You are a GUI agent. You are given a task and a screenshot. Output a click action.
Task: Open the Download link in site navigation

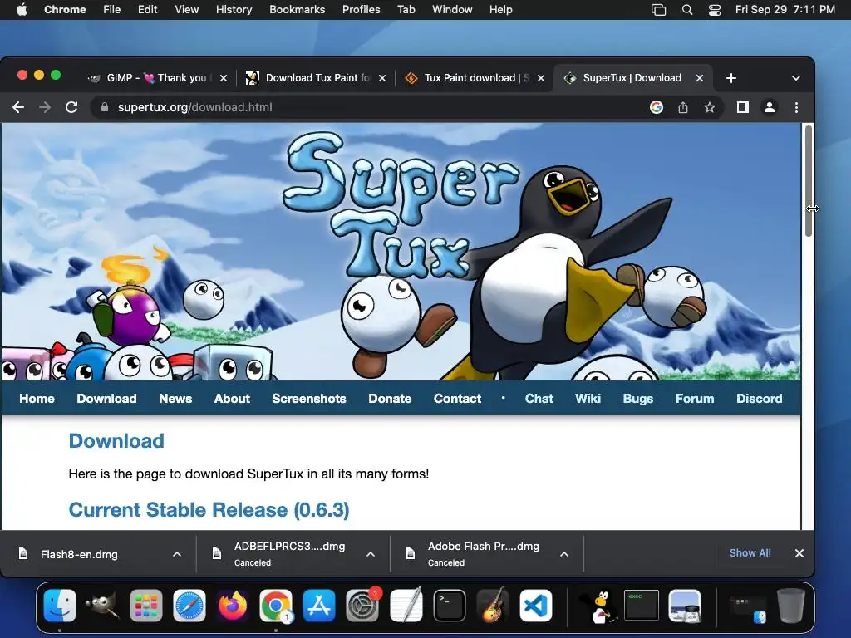coord(106,399)
